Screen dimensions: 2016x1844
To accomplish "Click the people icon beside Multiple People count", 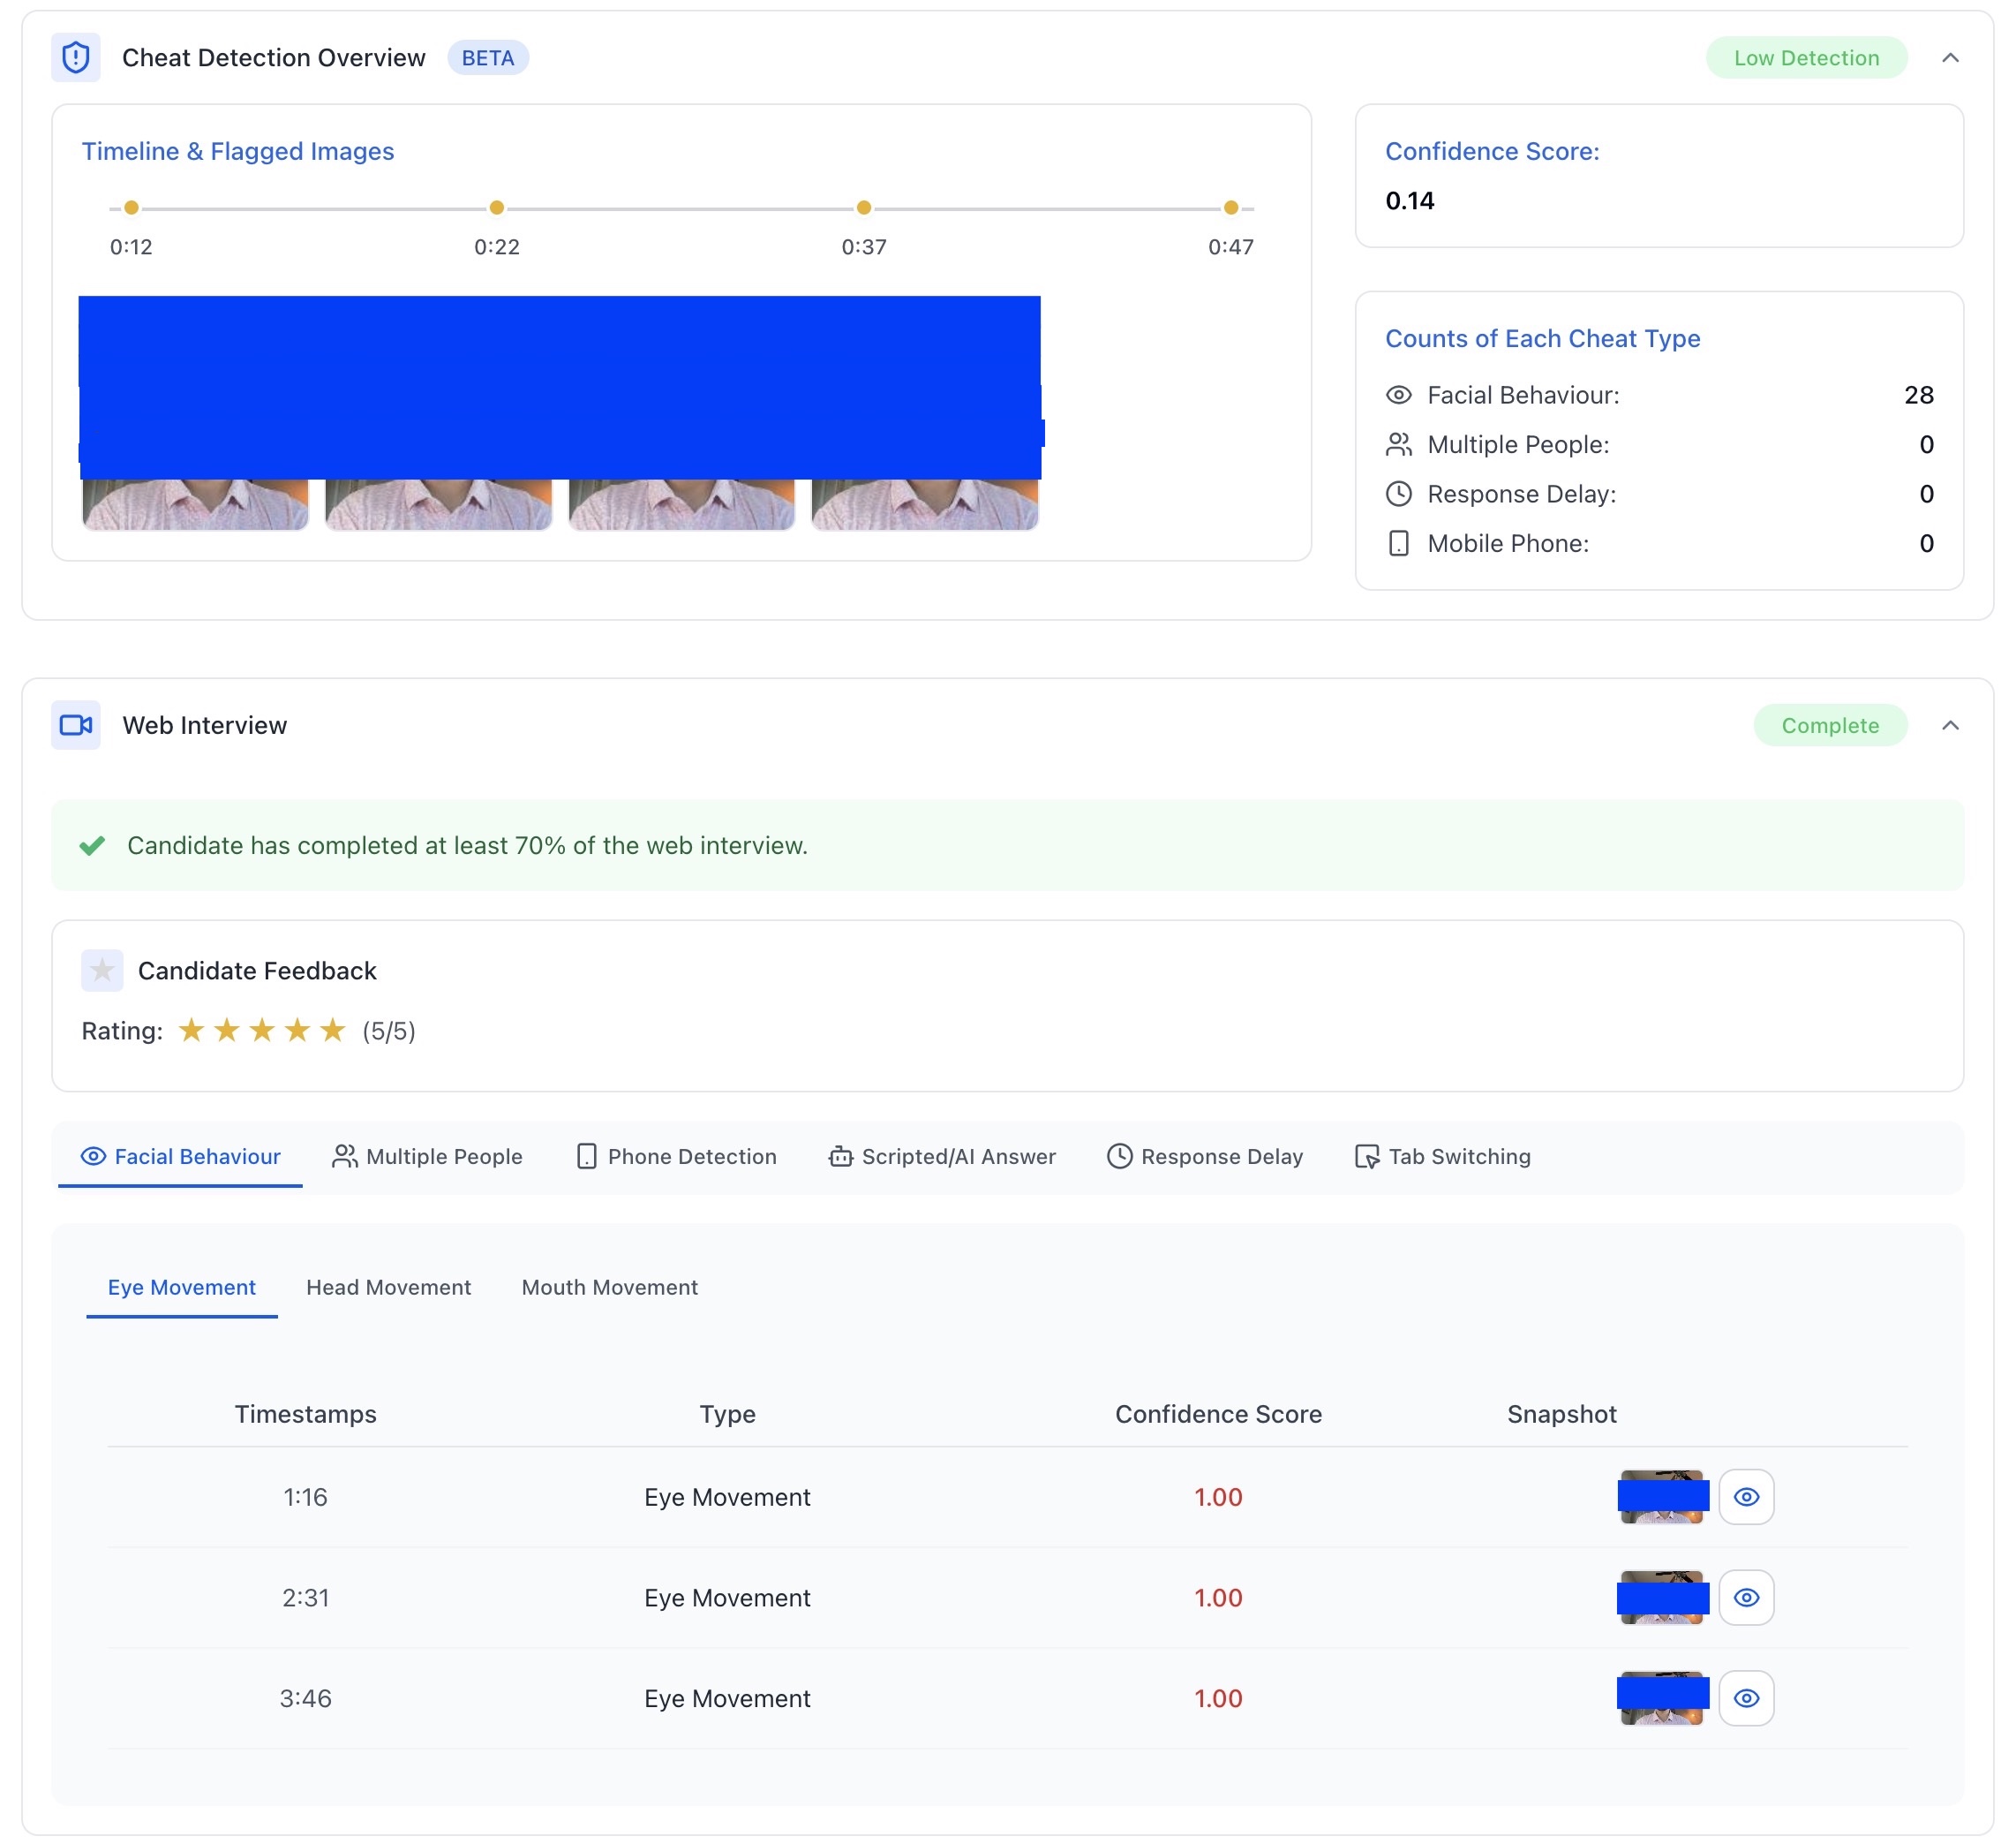I will coord(1399,444).
